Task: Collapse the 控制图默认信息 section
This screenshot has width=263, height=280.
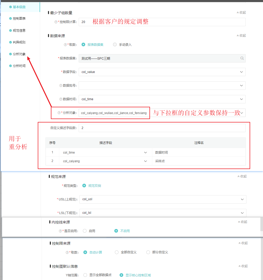Action: (x=243, y=266)
